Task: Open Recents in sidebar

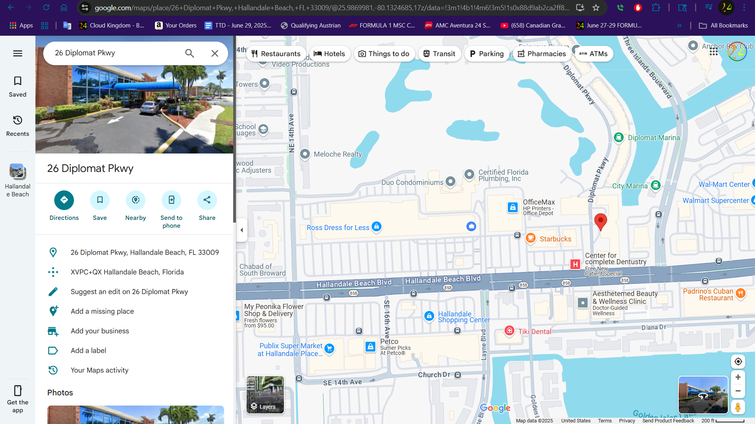Action: 18,126
